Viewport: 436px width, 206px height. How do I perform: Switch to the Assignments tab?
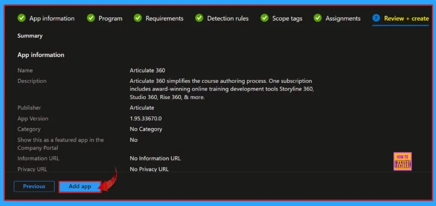(343, 18)
